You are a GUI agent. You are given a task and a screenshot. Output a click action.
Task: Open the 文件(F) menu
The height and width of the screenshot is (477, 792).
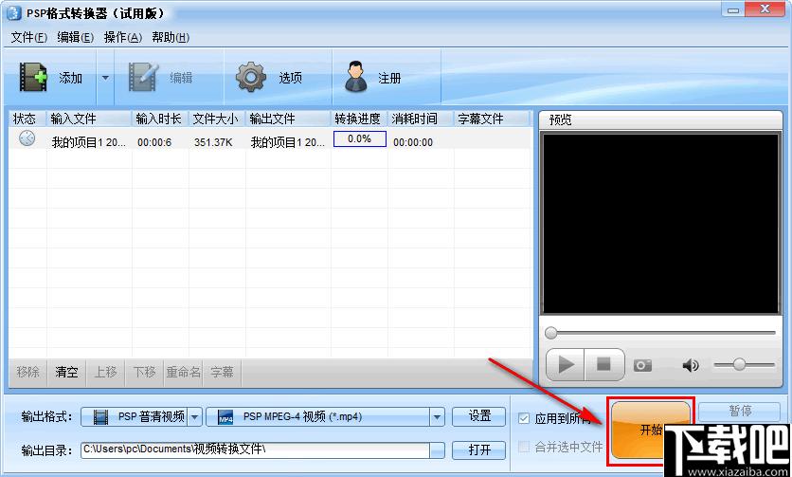tap(28, 37)
